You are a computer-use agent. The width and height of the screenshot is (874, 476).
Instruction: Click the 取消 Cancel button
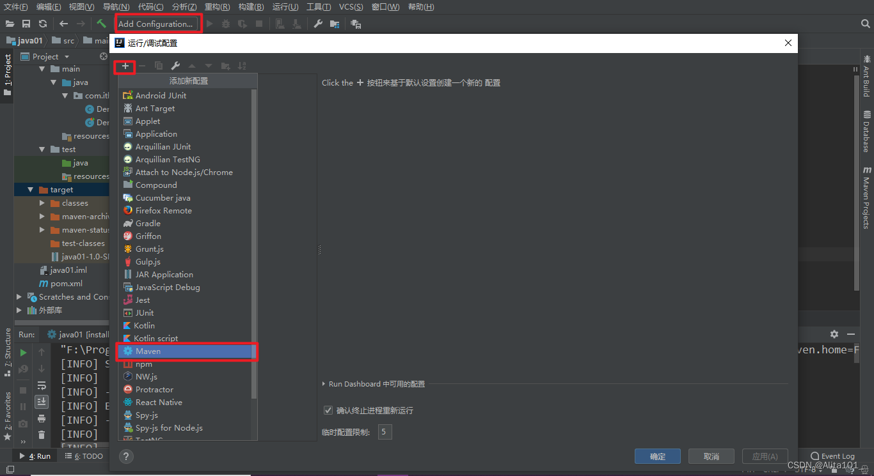pos(711,456)
